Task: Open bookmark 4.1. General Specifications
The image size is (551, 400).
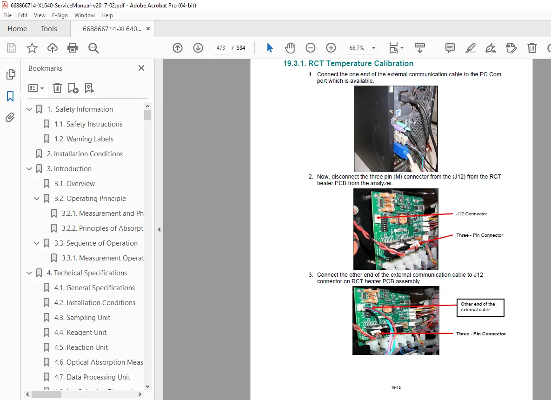Action: click(x=94, y=288)
